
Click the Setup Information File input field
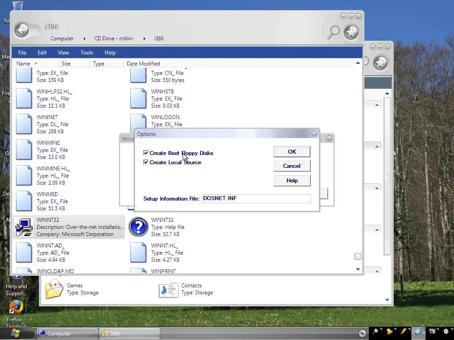click(x=256, y=199)
